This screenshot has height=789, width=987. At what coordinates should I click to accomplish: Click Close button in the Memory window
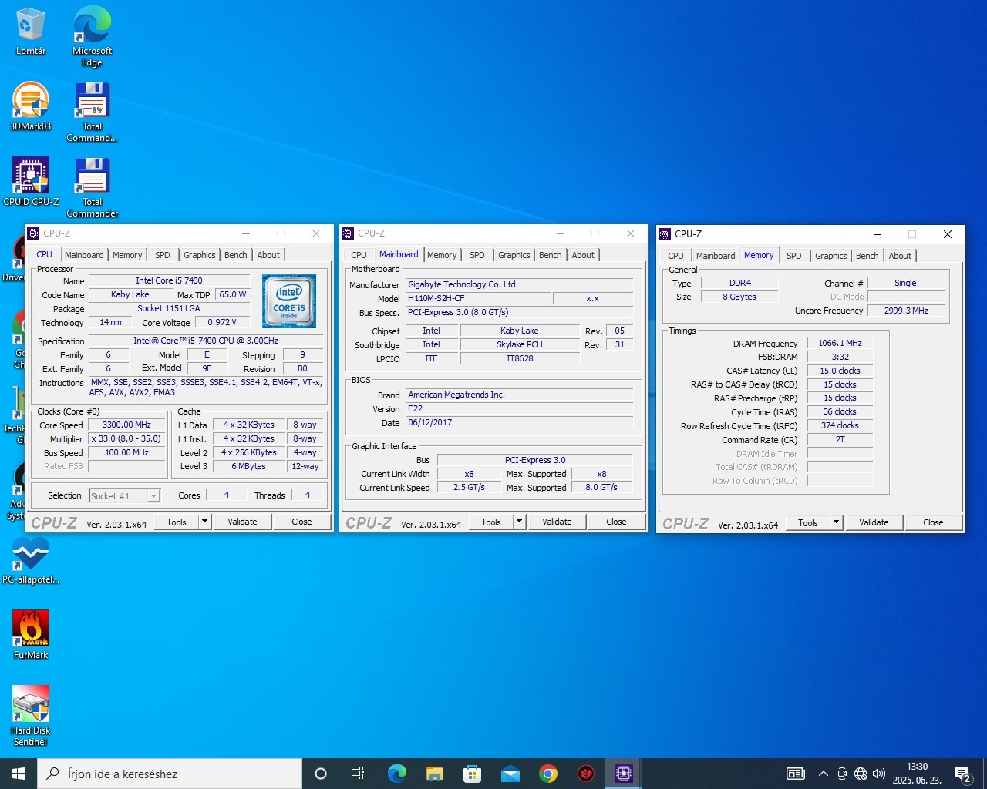pyautogui.click(x=933, y=522)
